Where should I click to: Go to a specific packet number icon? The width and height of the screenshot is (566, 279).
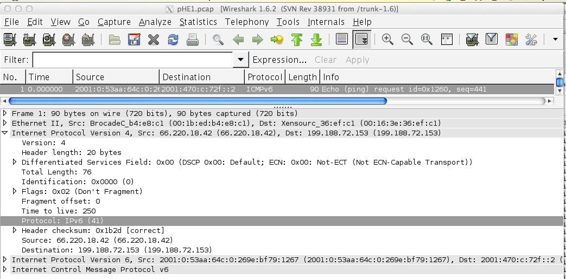tap(277, 40)
